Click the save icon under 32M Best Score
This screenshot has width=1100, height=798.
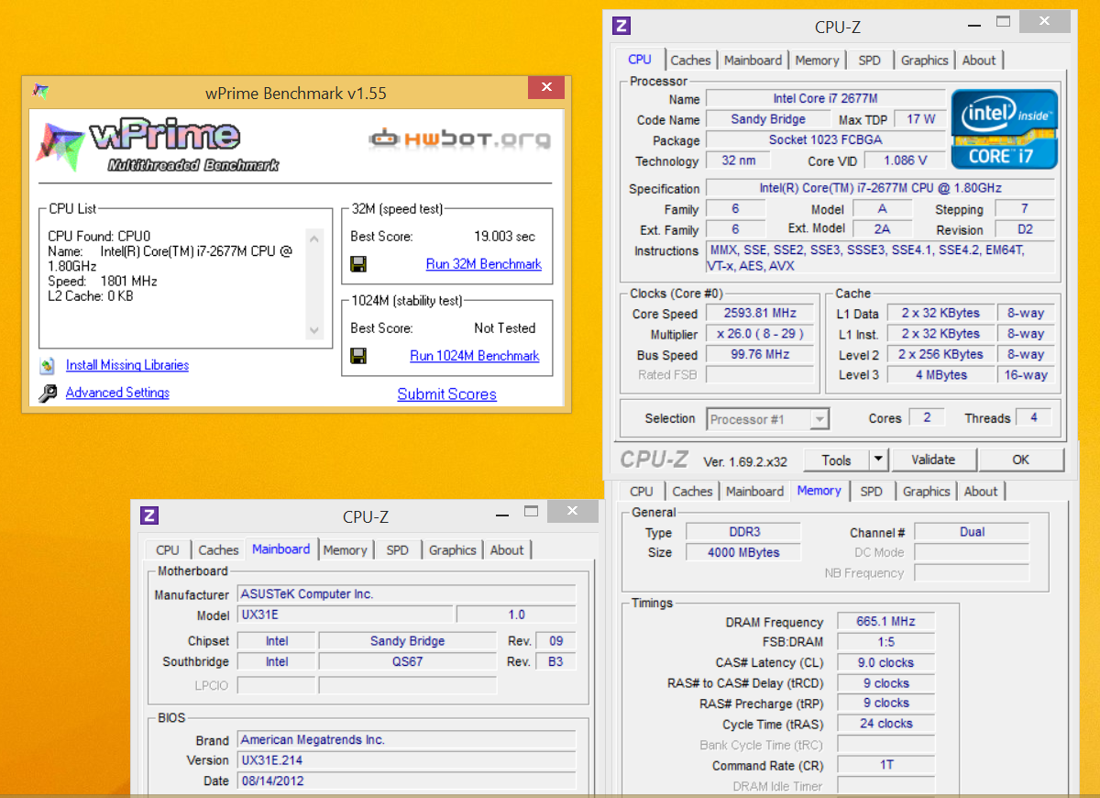[358, 264]
